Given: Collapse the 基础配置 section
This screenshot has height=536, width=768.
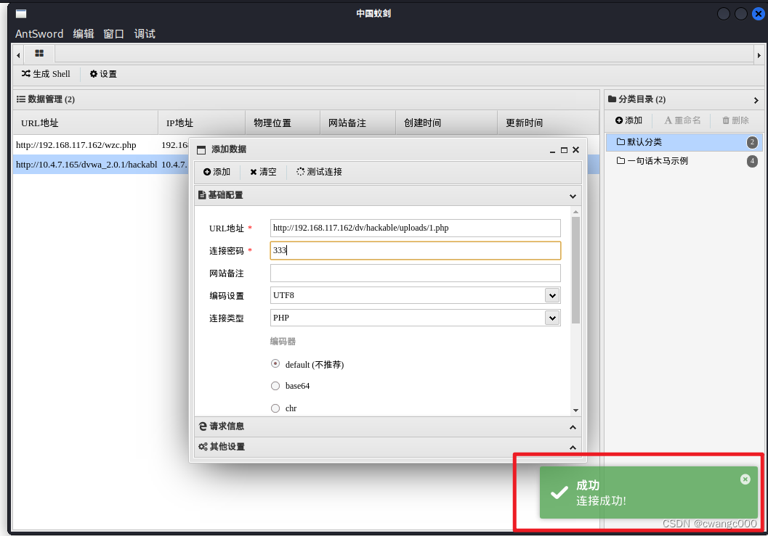Looking at the screenshot, I should 573,196.
